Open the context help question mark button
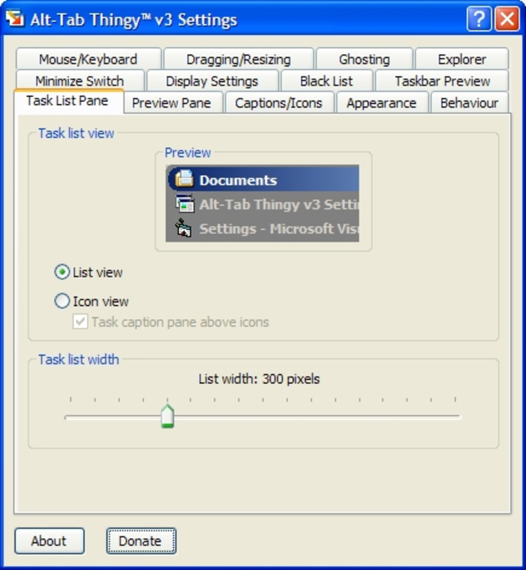 tap(479, 19)
